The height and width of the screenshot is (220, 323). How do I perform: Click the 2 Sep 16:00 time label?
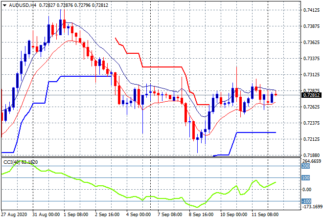coord(107,215)
